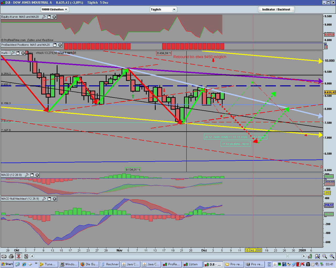Open settings wrench for MACD Null Nachlauf
This screenshot has height=268, width=336.
pyautogui.click(x=44, y=199)
